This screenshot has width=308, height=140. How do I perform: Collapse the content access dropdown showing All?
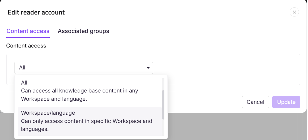[x=84, y=68]
